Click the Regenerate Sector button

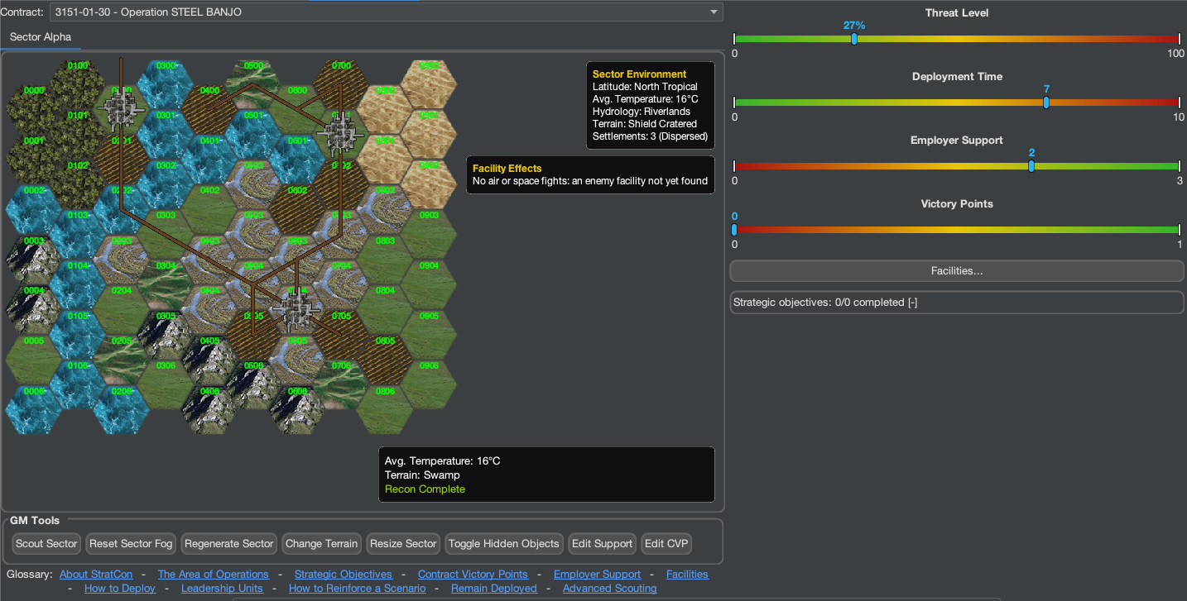[229, 544]
